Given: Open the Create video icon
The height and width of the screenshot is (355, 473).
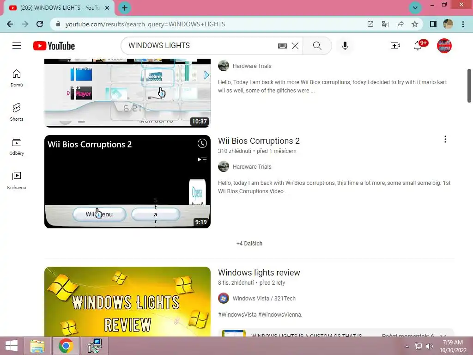Looking at the screenshot, I should tap(395, 46).
